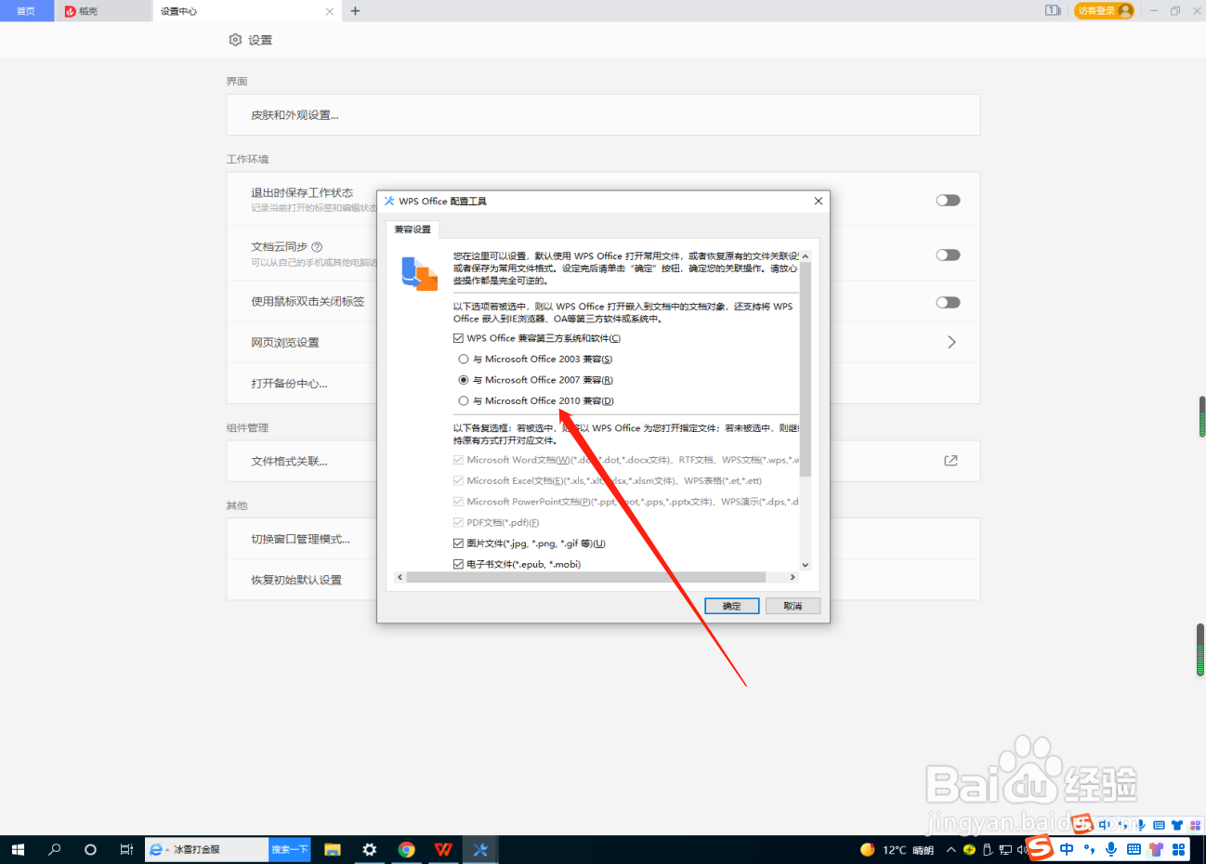Click the 搜索一下 button

tap(290, 849)
